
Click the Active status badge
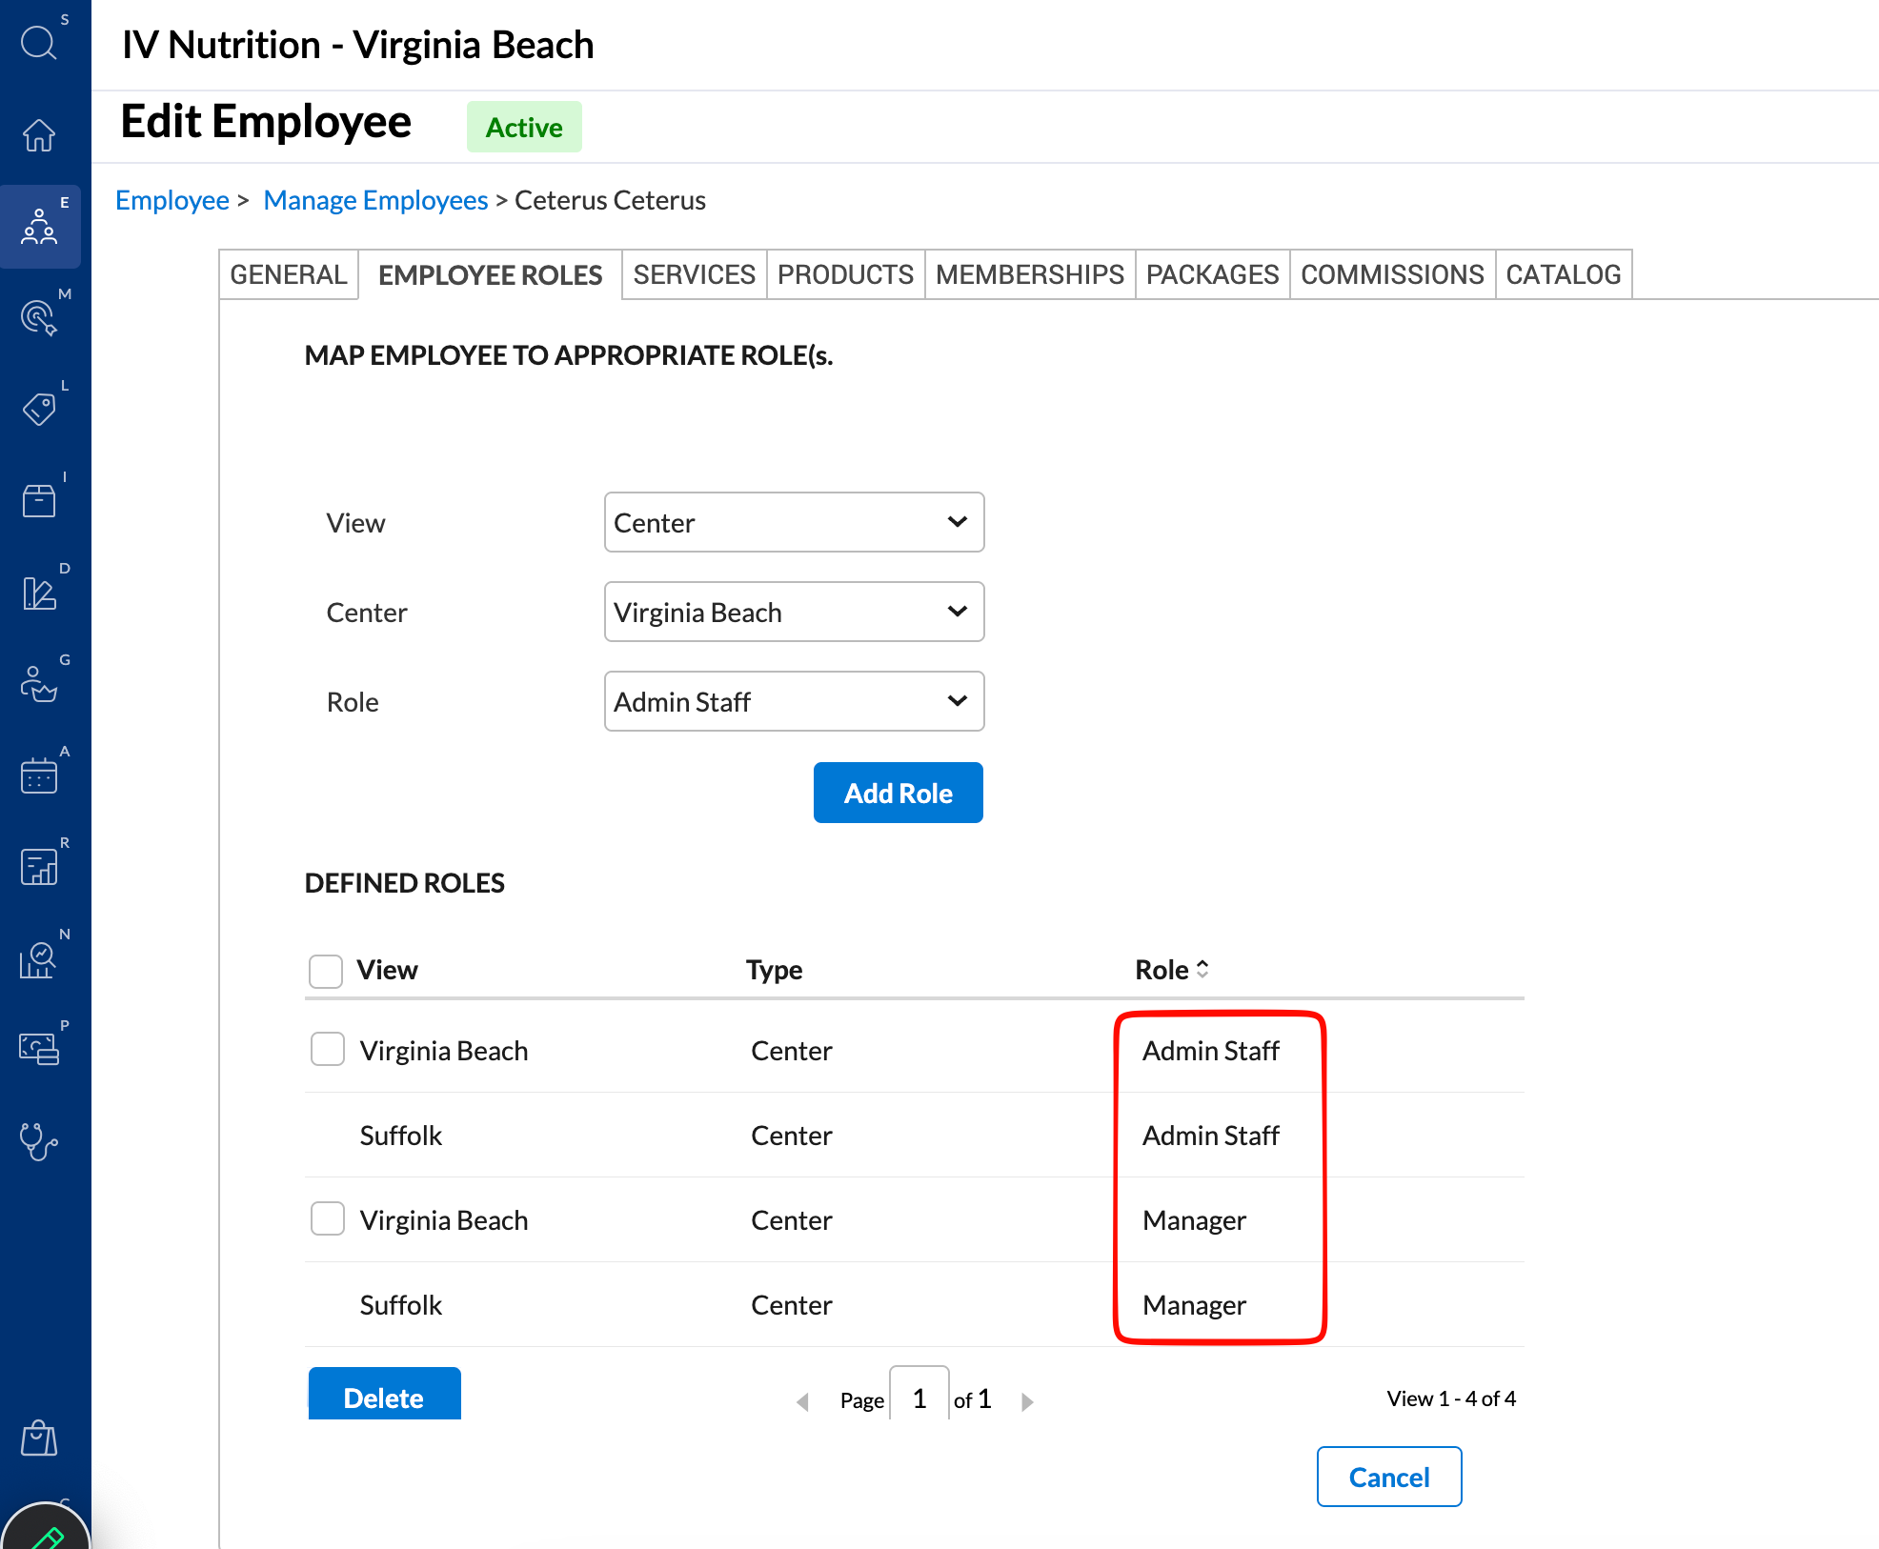coord(524,127)
